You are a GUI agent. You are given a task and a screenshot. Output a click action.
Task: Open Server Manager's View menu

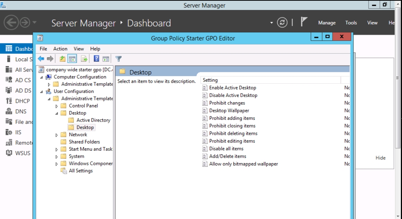point(372,22)
